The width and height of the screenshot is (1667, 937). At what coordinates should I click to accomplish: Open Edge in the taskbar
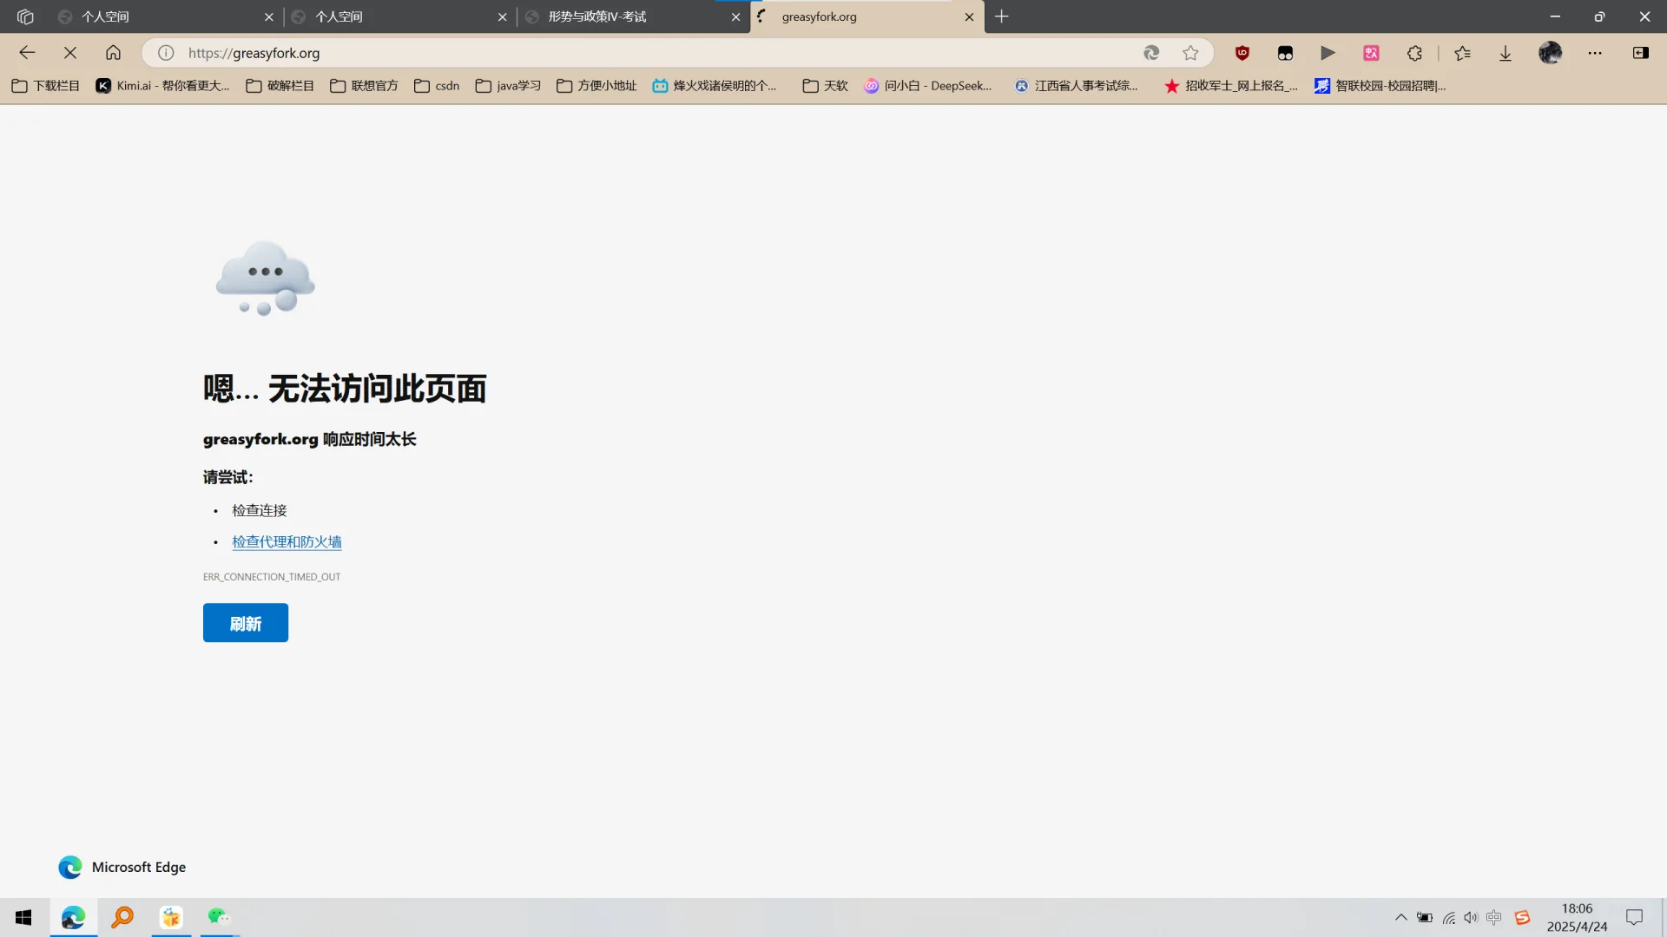[72, 917]
